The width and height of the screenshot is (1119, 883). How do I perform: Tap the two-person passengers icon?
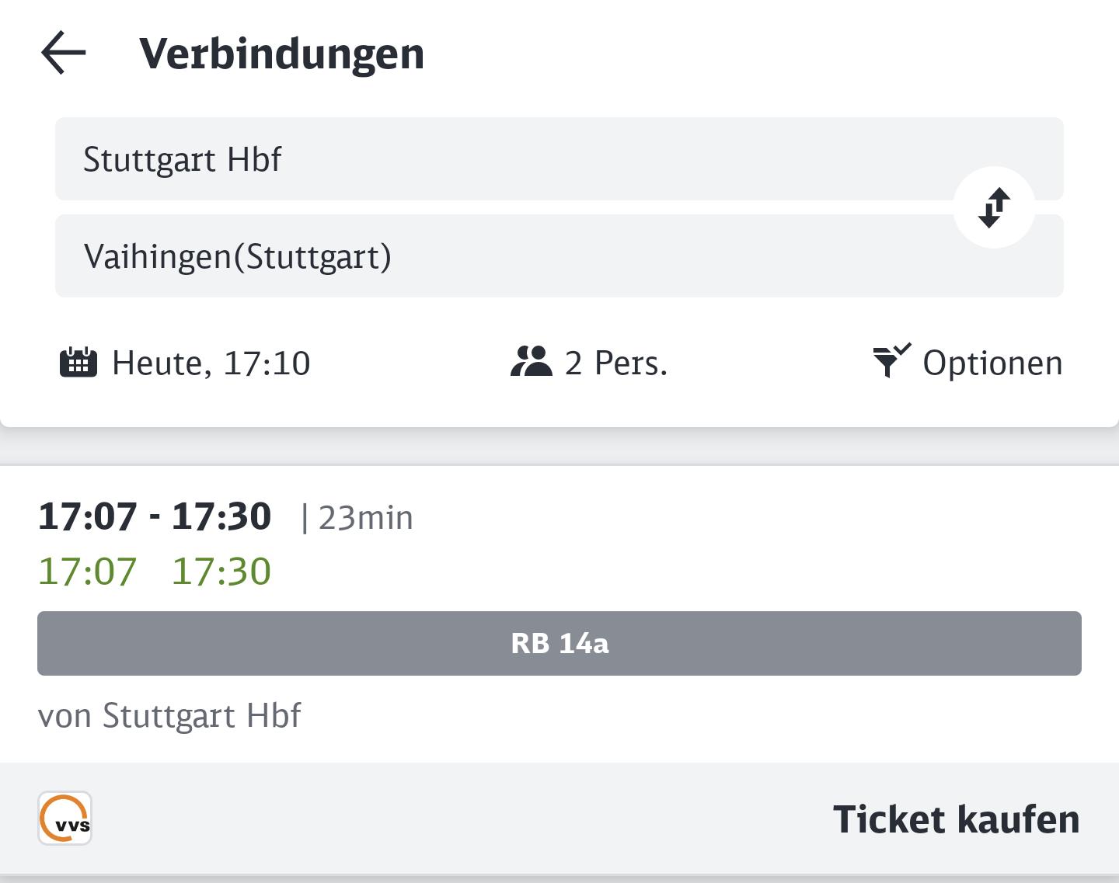pos(531,362)
